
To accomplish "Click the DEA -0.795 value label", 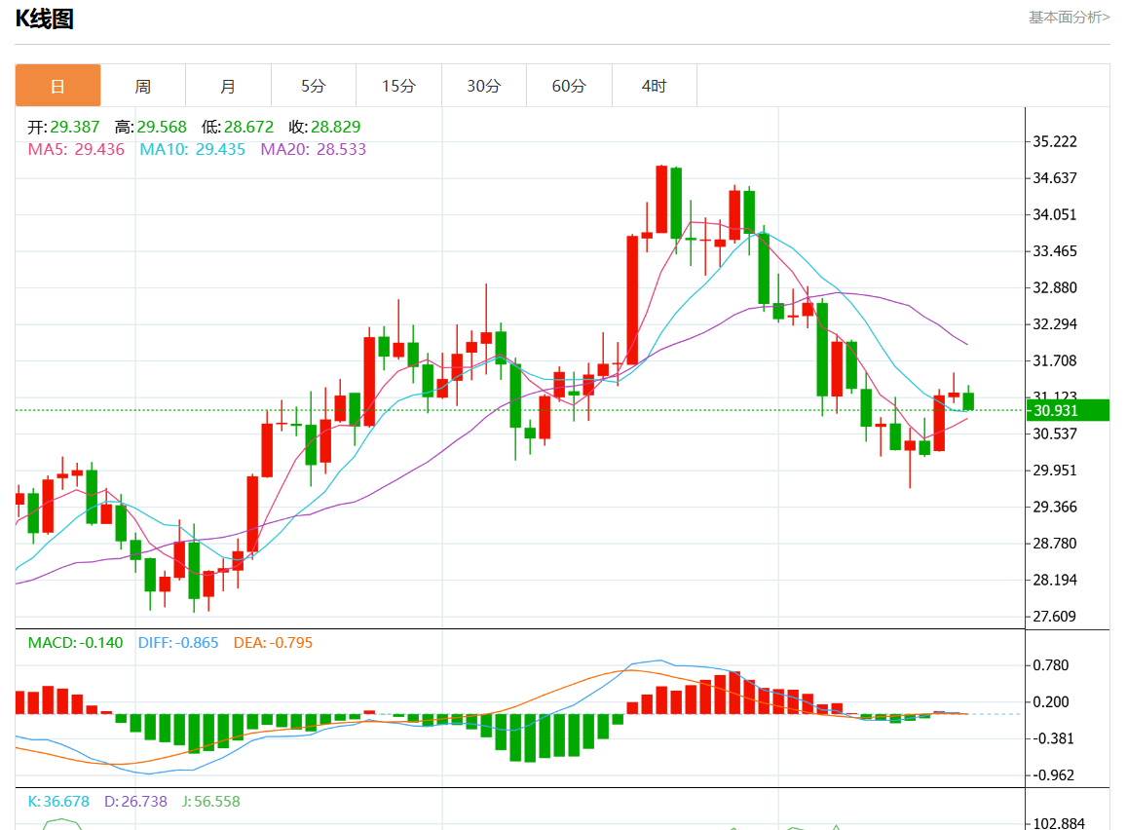I will 273,643.
